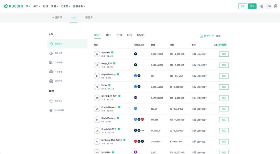The width and height of the screenshot is (280, 154).
Task: Expand the 买币 dropdown menu
Action: coord(37,6)
